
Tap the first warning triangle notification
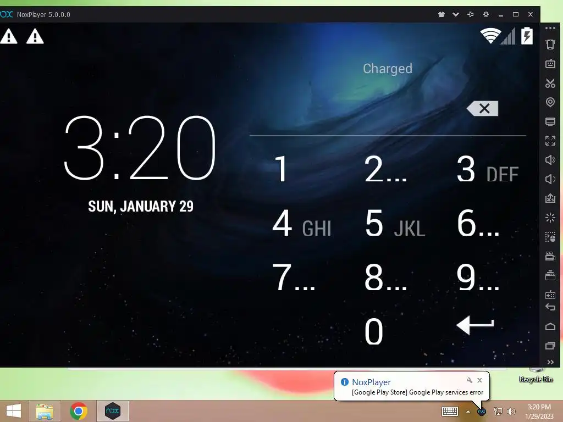coord(9,36)
